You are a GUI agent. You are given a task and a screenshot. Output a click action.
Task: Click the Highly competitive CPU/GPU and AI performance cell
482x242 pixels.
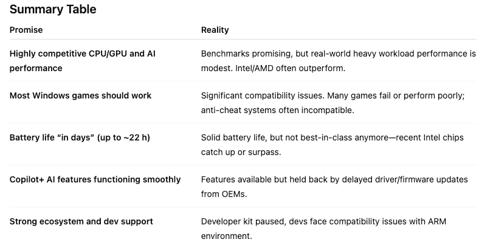coord(83,61)
